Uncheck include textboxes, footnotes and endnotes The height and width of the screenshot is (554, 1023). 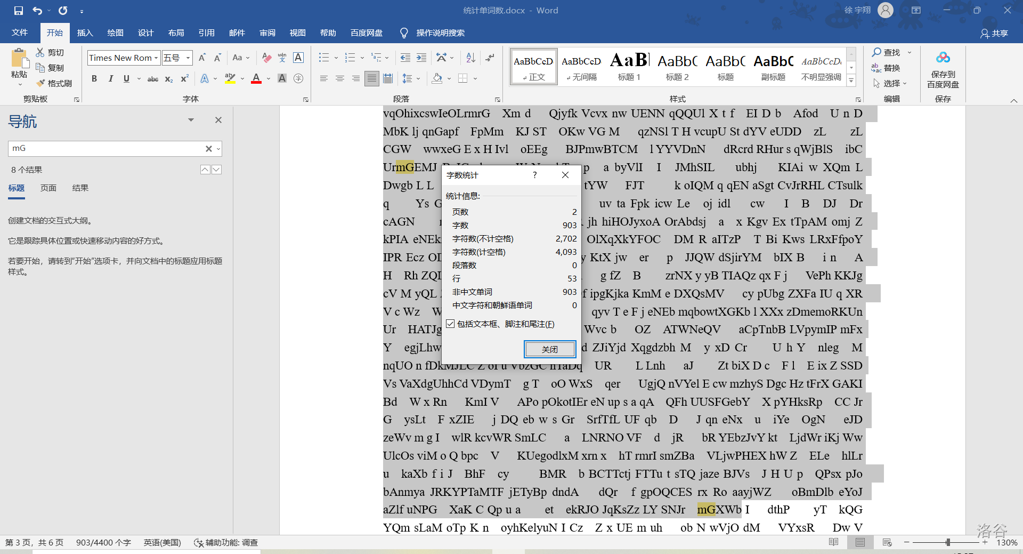451,324
